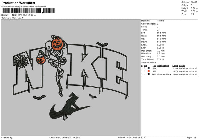Click the Colors value 3
The width and height of the screenshot is (199, 140).
192,5
